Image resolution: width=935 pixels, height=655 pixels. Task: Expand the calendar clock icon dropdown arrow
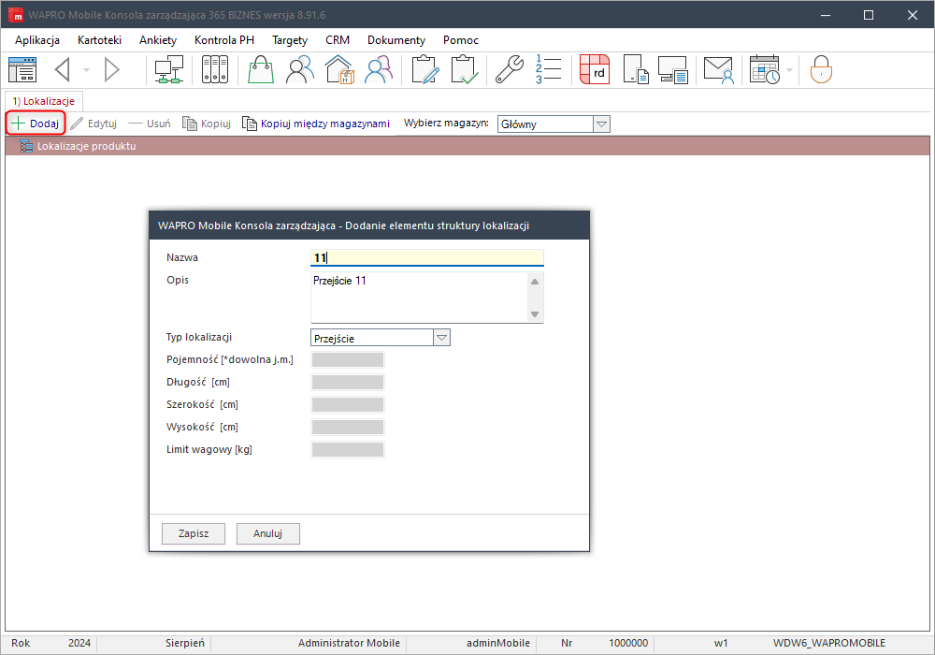[x=790, y=70]
